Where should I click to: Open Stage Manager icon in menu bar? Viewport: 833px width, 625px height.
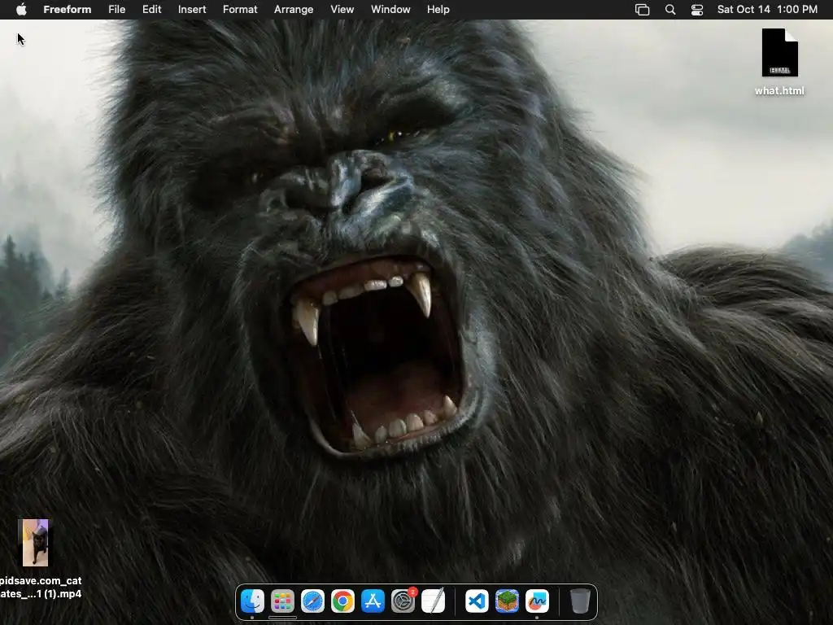643,10
